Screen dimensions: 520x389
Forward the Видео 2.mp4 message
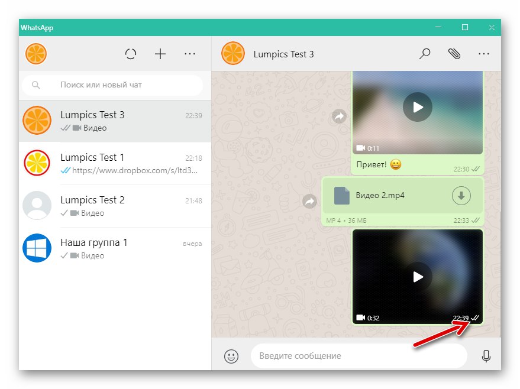pyautogui.click(x=309, y=201)
